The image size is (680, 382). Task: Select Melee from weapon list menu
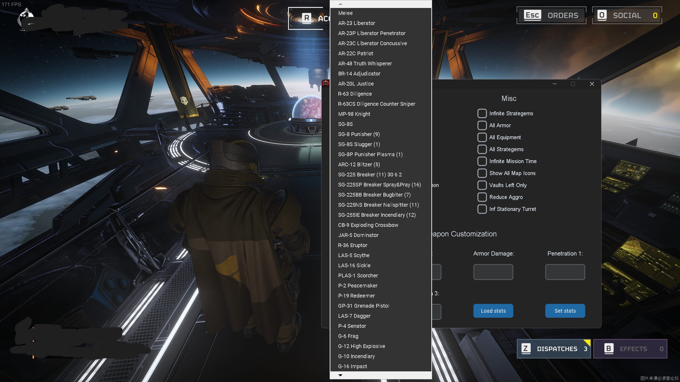point(345,12)
